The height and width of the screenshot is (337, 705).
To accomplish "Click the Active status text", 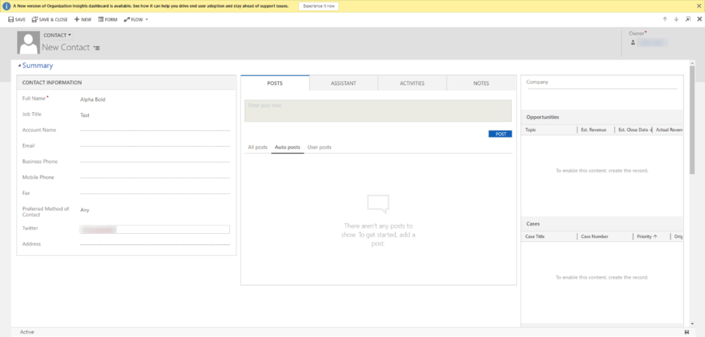I will [x=27, y=332].
